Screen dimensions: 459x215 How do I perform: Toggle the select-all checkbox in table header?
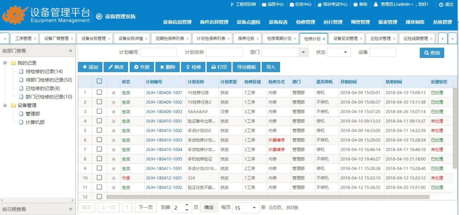[99, 82]
